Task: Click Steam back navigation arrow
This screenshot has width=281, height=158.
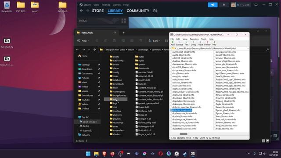Action: click(81, 11)
